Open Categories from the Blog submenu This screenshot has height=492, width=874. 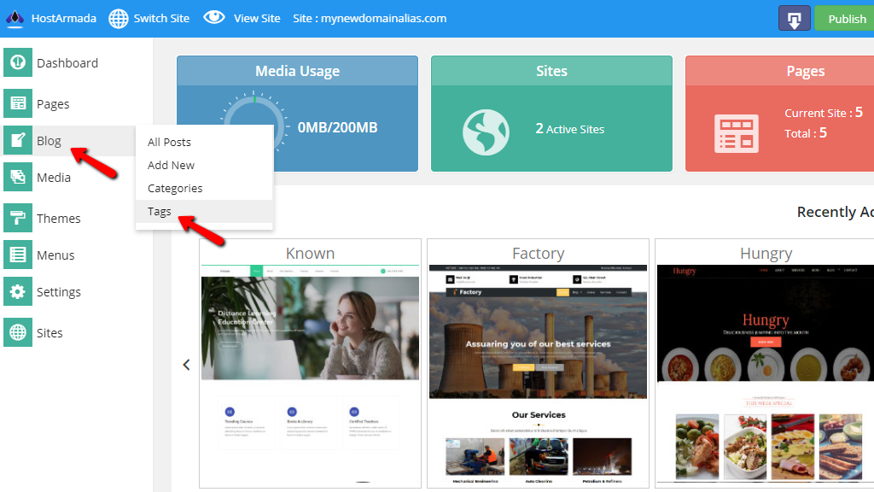click(x=175, y=188)
